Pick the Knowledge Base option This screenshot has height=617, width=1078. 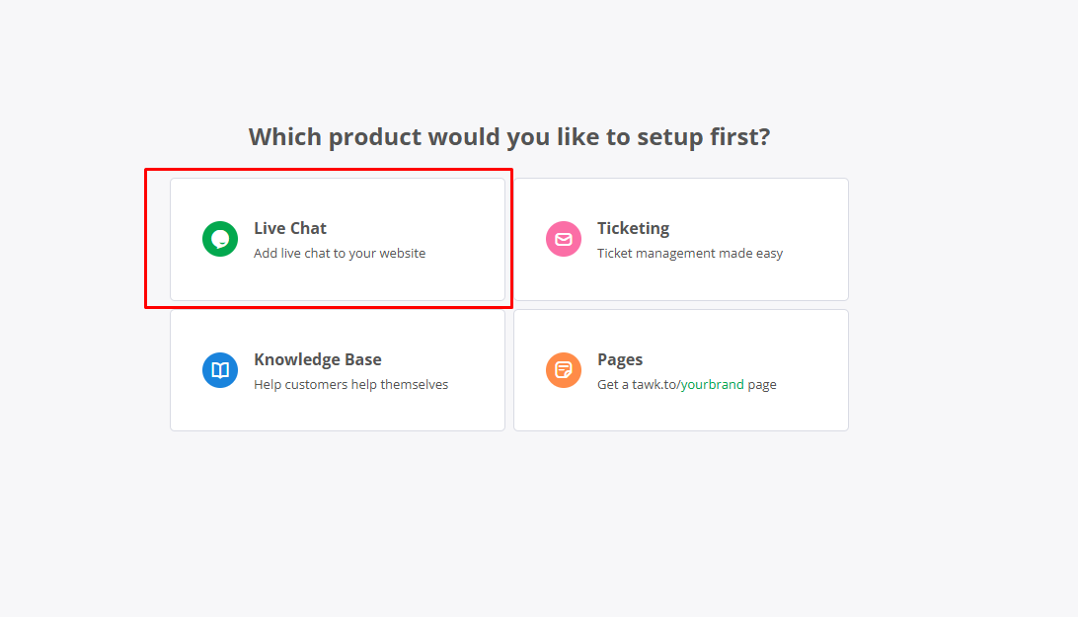point(337,370)
